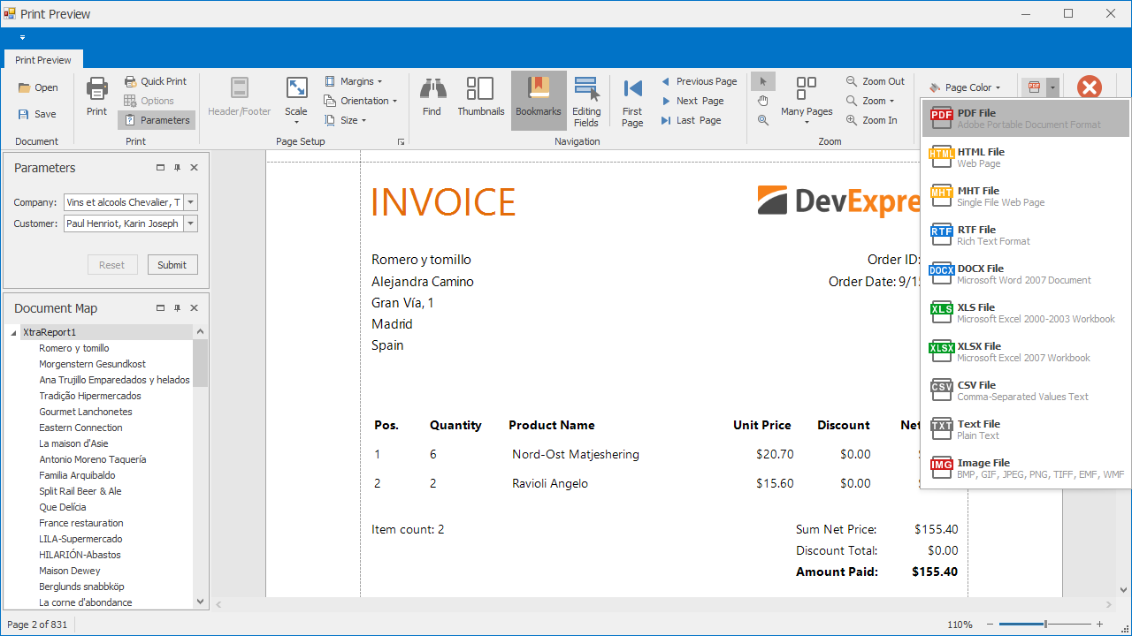This screenshot has width=1132, height=636.
Task: Toggle the Thumbnails view
Action: click(x=480, y=97)
